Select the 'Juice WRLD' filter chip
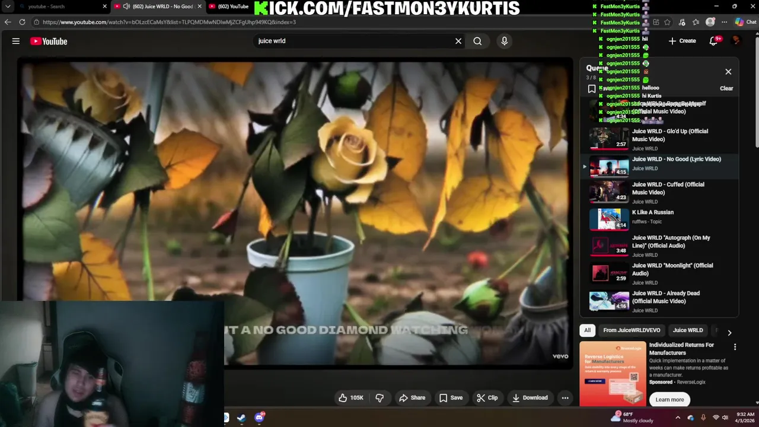This screenshot has height=427, width=759. [x=688, y=330]
